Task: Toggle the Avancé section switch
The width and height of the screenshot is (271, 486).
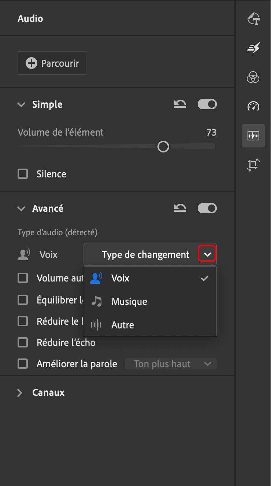Action: coord(207,209)
